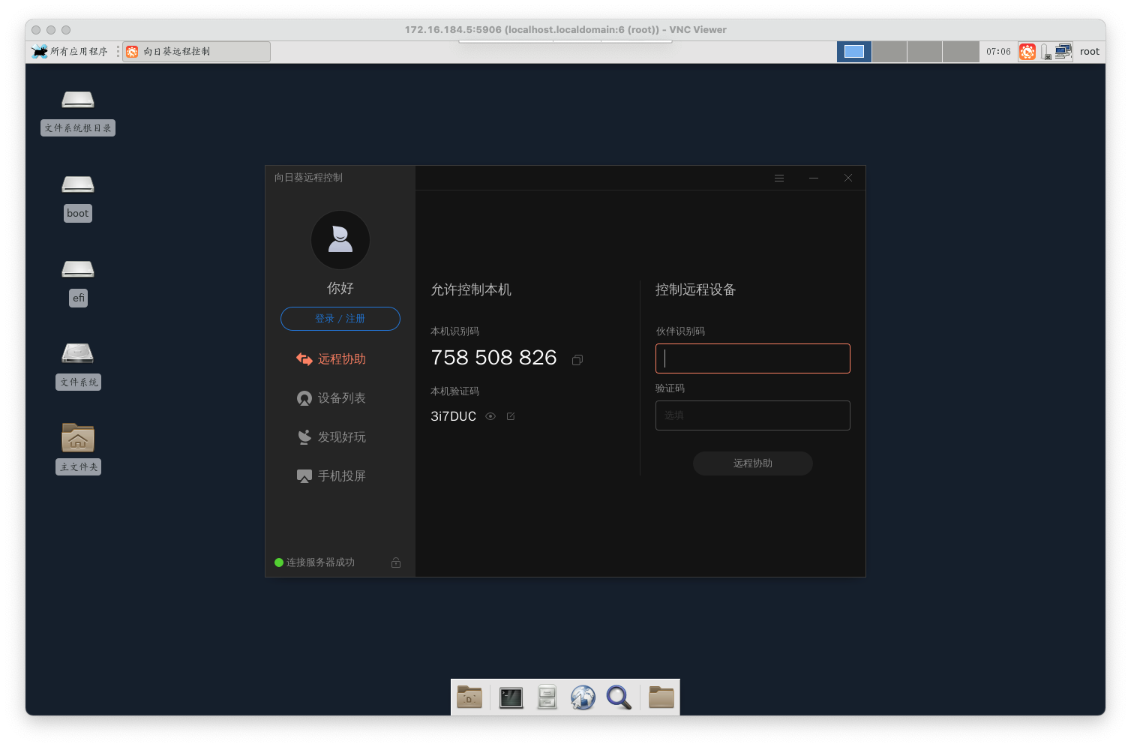Screen dimensions: 1131x747
Task: Copy the local ID 758 508 826
Action: (577, 360)
